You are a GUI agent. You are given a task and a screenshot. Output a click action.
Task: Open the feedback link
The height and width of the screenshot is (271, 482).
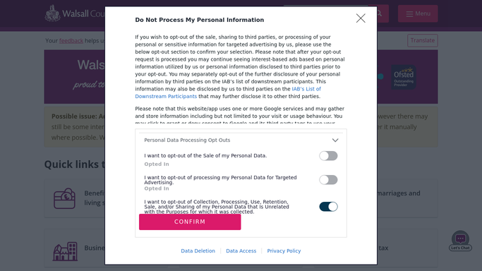pos(71,40)
